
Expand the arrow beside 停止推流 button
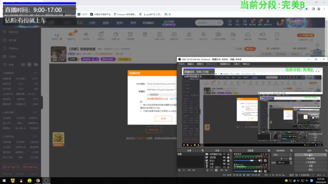[325, 155]
